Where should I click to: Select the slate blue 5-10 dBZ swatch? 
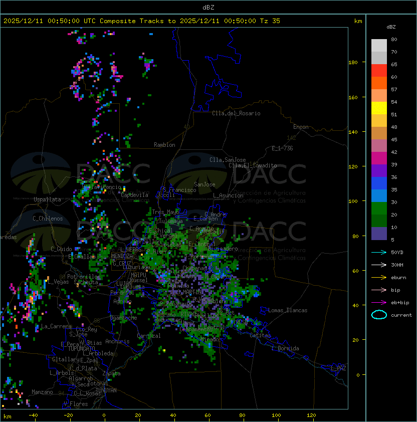379,234
